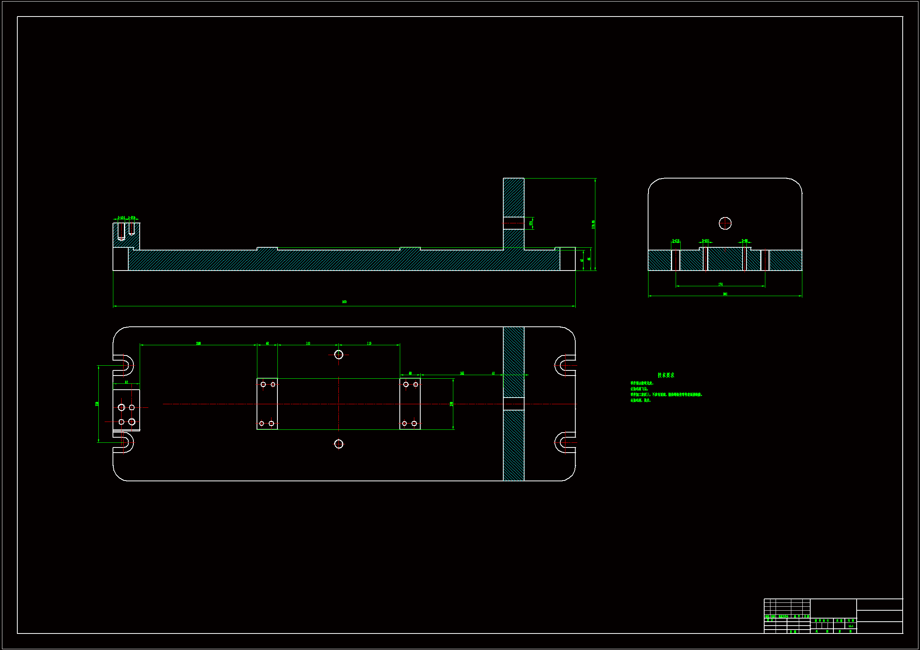Click the title block at bottom right
This screenshot has width=920, height=650.
[x=833, y=616]
